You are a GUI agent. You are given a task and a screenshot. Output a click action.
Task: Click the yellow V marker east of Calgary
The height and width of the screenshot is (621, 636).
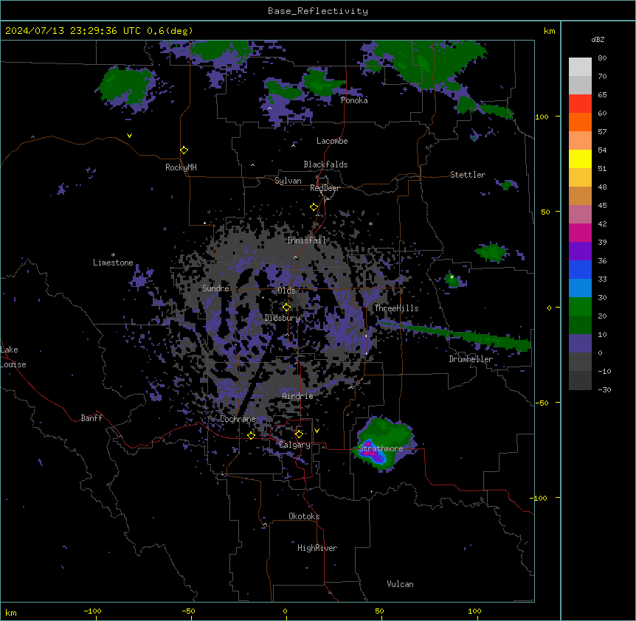[x=317, y=431]
